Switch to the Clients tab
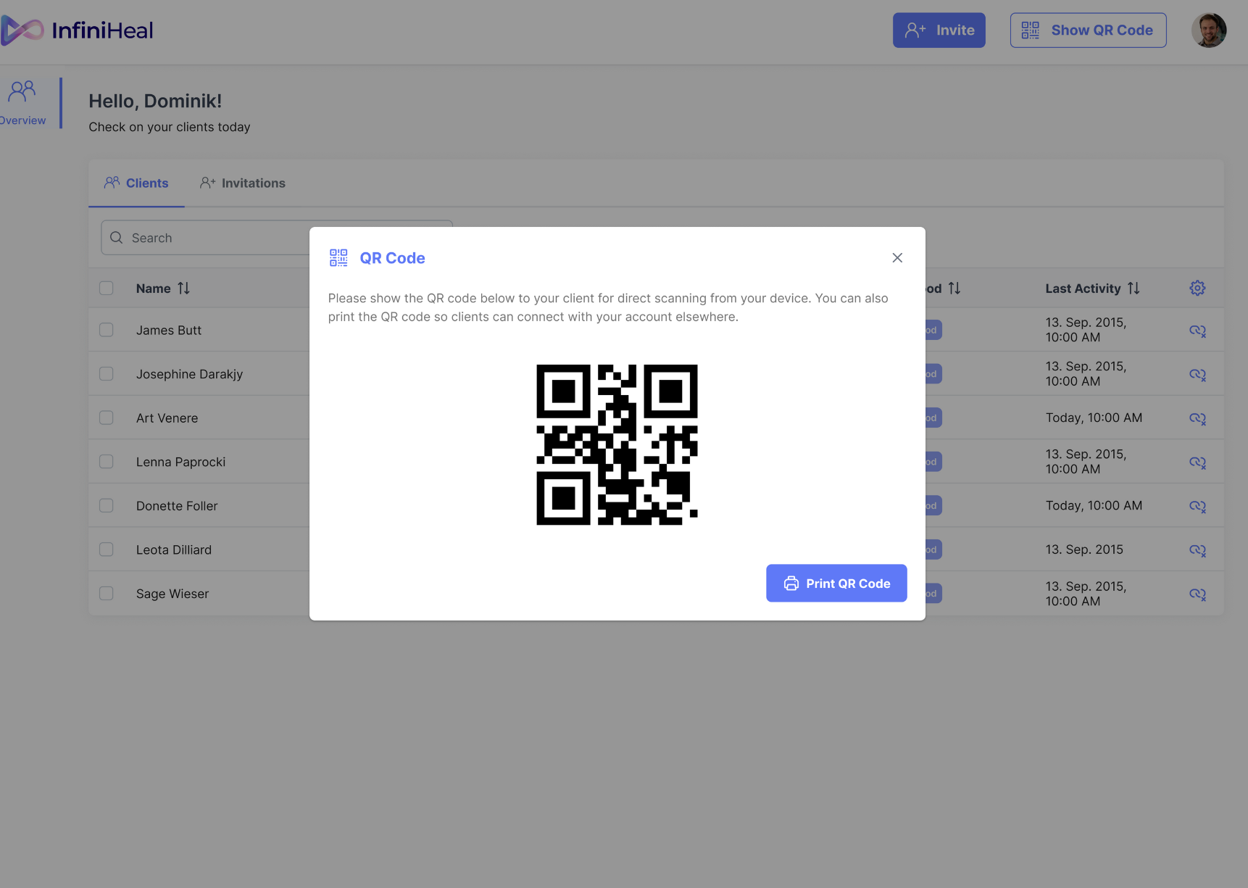This screenshot has height=888, width=1248. tap(136, 183)
